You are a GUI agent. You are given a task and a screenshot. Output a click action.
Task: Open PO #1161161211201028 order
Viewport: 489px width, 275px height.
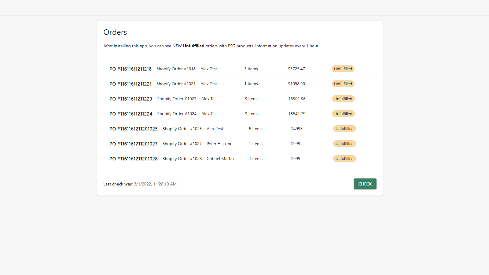[134, 159]
